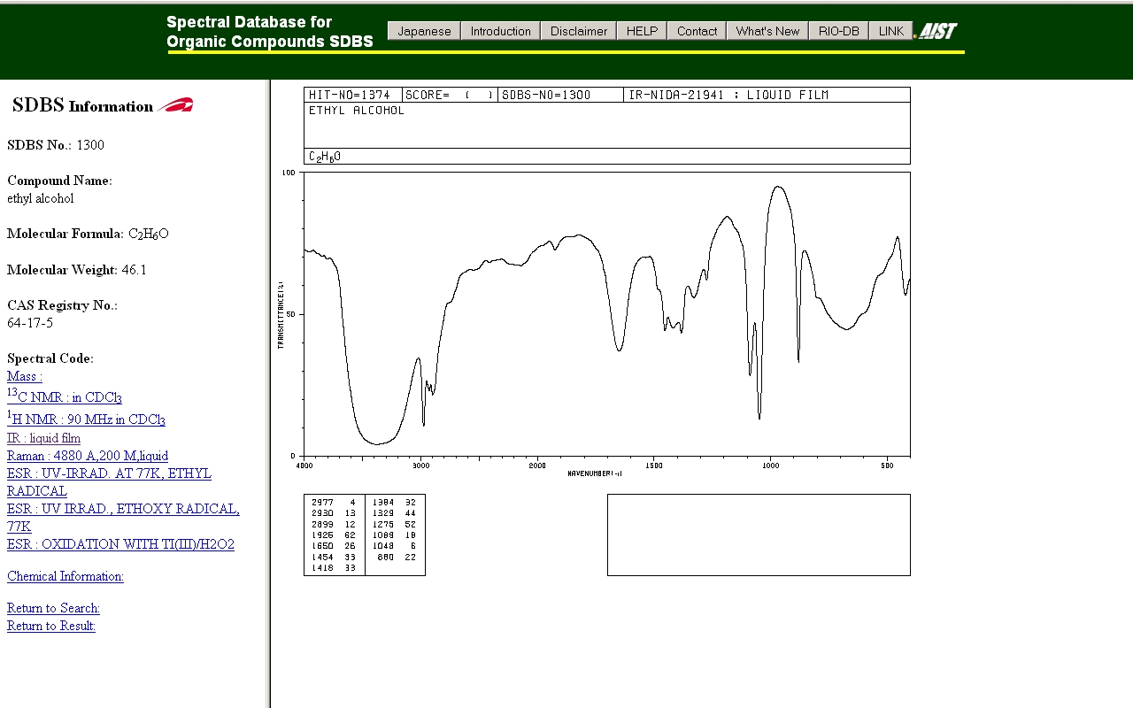1133x708 pixels.
Task: View the 13C NMR in CDCl3 spectrum
Action: pyautogui.click(x=65, y=397)
